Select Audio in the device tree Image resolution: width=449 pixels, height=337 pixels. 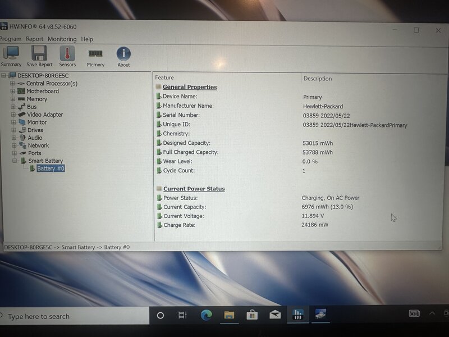[35, 138]
